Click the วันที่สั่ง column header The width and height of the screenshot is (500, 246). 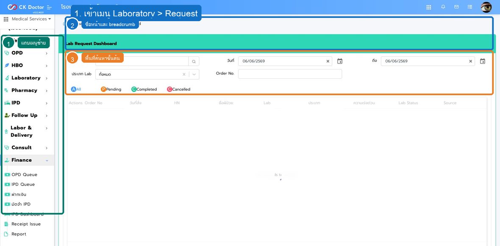pos(136,103)
